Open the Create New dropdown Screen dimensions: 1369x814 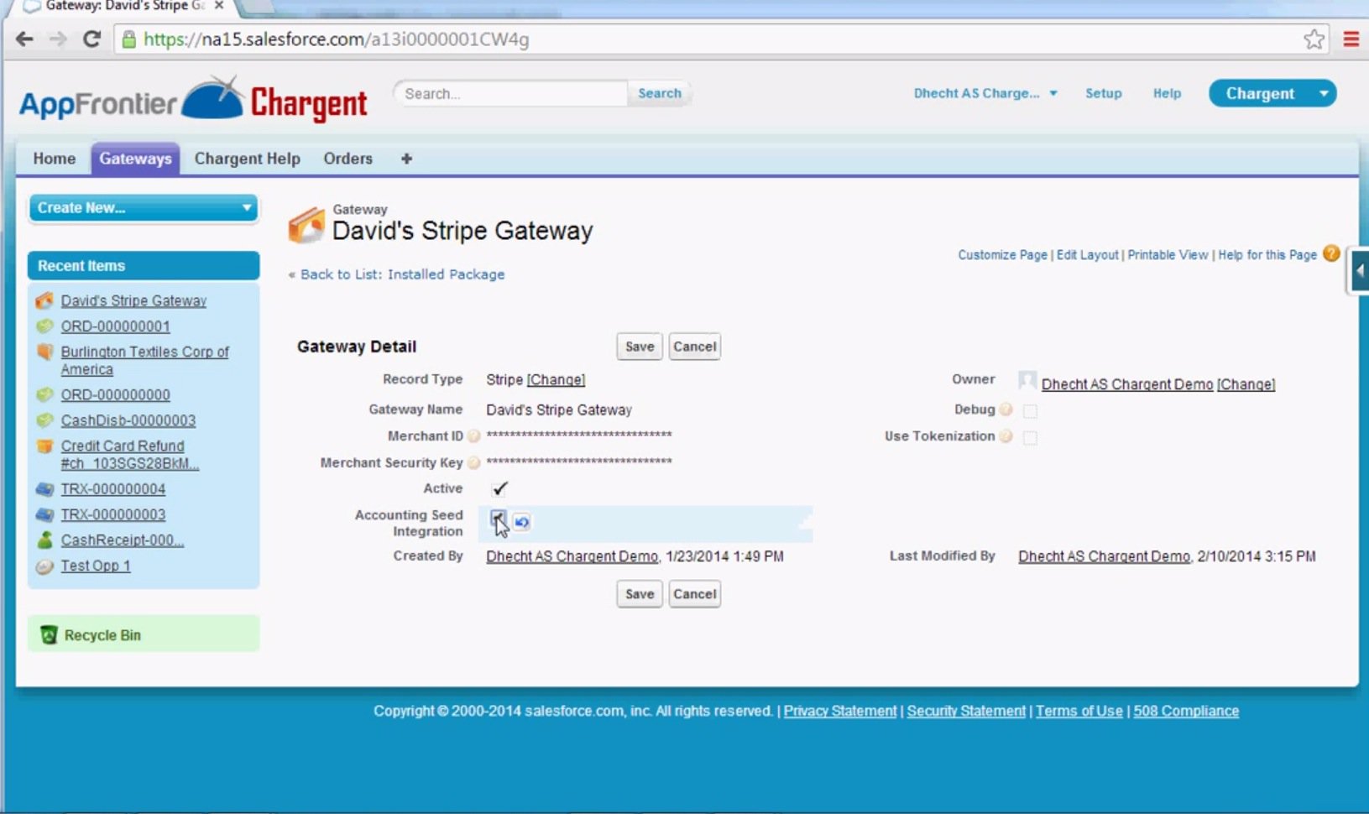pyautogui.click(x=144, y=207)
